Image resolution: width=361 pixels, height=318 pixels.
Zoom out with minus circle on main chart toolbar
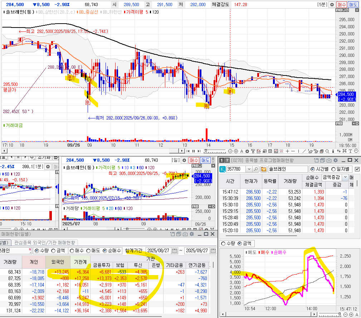(230, 151)
